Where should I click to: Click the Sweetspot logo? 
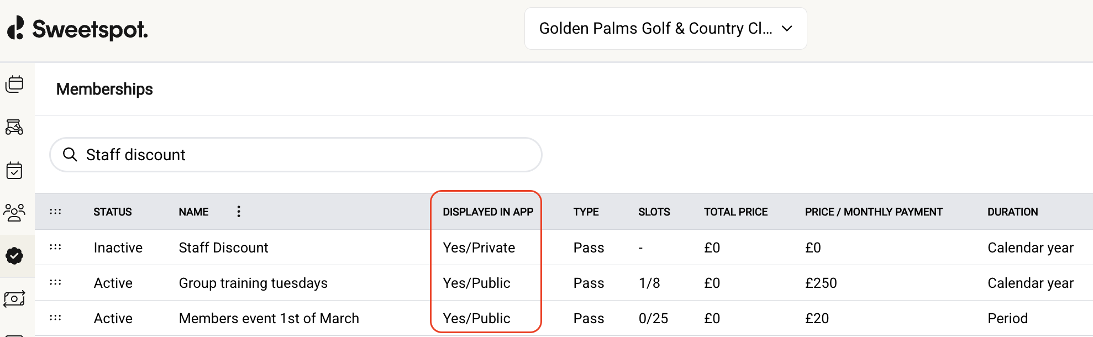point(77,29)
